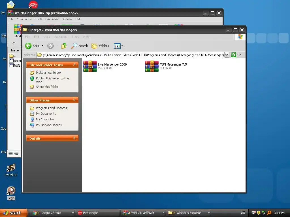Click the Start button
The width and height of the screenshot is (290, 217).
[x=14, y=213]
